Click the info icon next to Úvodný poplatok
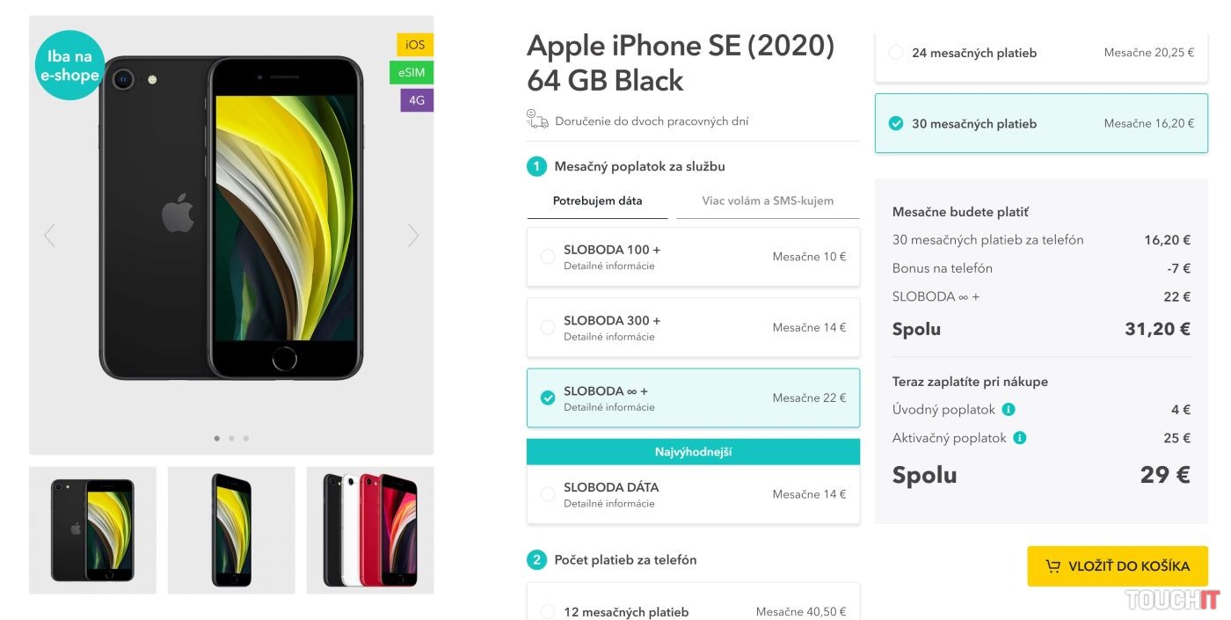The width and height of the screenshot is (1231, 620). pos(1009,410)
